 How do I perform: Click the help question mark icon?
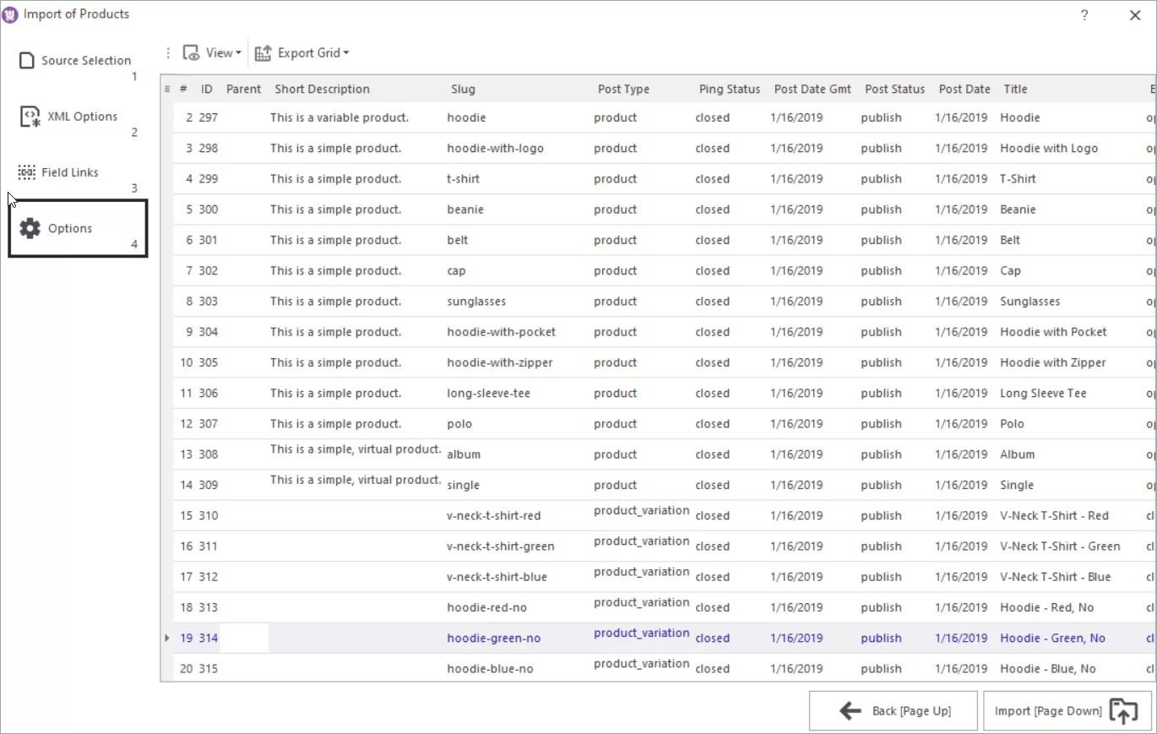[x=1084, y=14]
